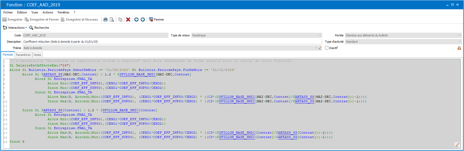Click 'Sinon 0' on line 19
Screen dimensions: 464x151
point(17,142)
